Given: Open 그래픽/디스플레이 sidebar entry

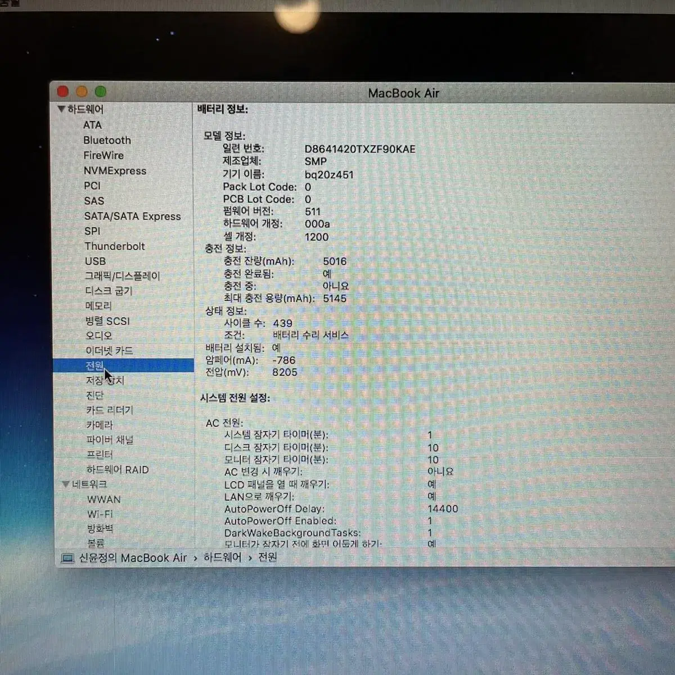Looking at the screenshot, I should point(123,276).
